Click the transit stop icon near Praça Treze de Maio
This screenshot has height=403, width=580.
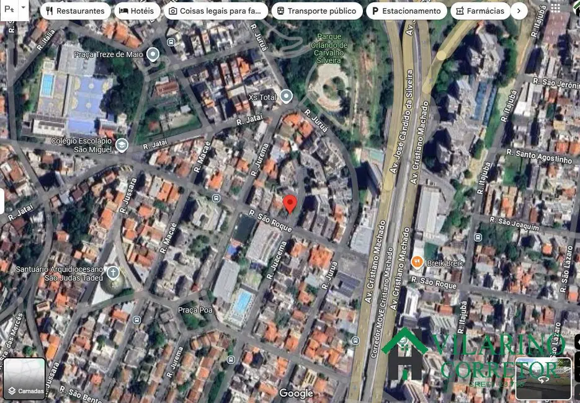tap(170, 42)
